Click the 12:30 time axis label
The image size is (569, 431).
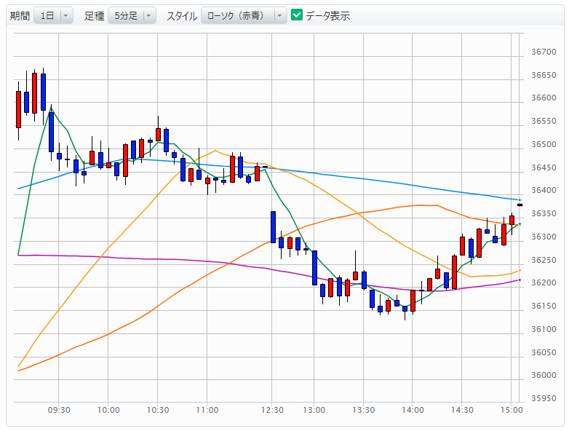click(x=272, y=410)
